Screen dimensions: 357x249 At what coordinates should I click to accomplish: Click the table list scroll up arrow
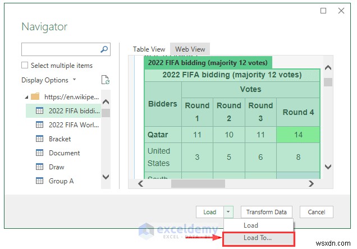point(106,102)
